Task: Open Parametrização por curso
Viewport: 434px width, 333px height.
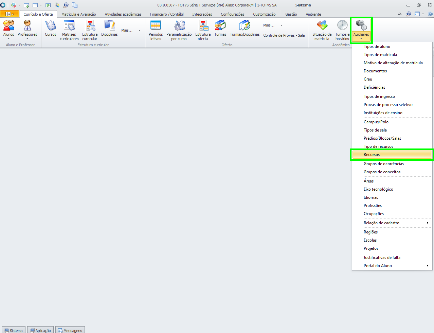Action: coord(179,30)
